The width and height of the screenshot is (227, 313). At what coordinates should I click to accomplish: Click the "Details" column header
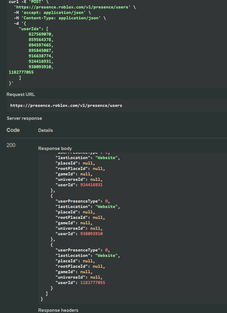pyautogui.click(x=46, y=130)
